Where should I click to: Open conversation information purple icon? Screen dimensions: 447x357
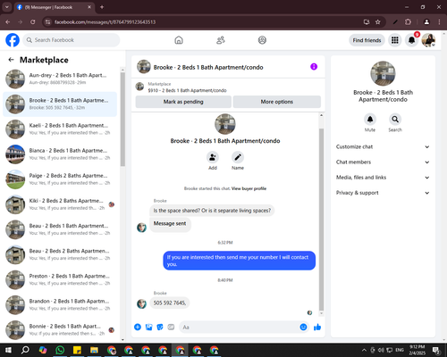(314, 67)
